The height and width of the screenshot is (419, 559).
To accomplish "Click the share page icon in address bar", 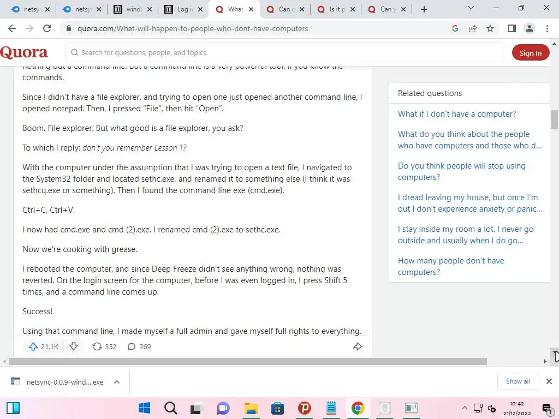I will (473, 28).
